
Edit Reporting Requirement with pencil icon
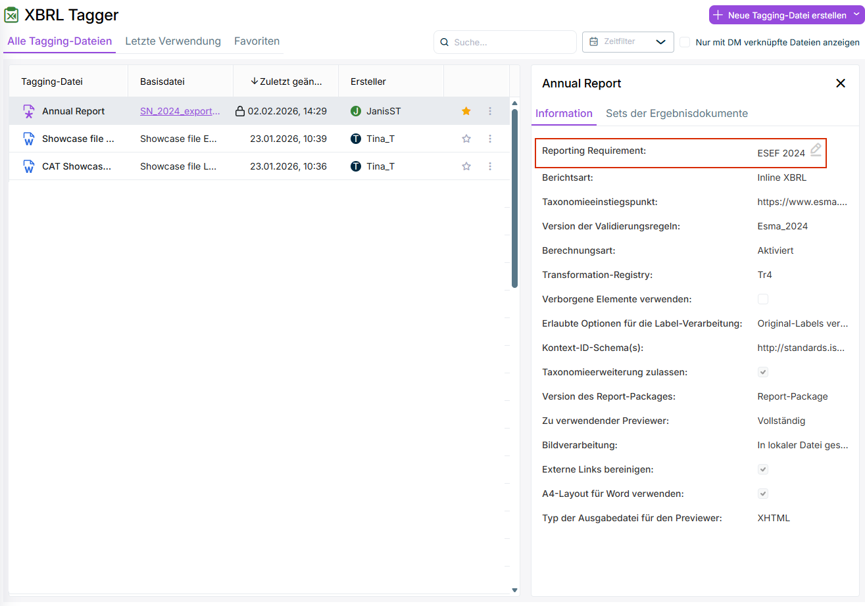point(816,150)
